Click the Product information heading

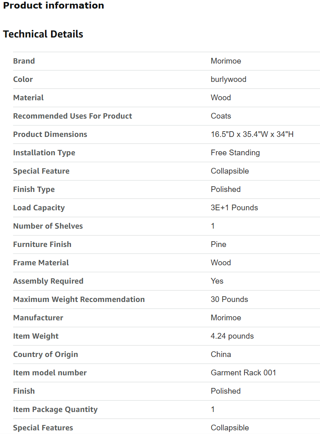point(53,5)
